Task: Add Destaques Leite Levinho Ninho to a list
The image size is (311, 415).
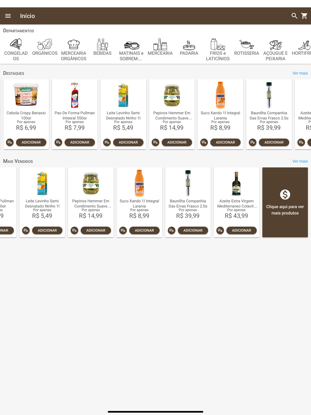Action: click(x=107, y=142)
